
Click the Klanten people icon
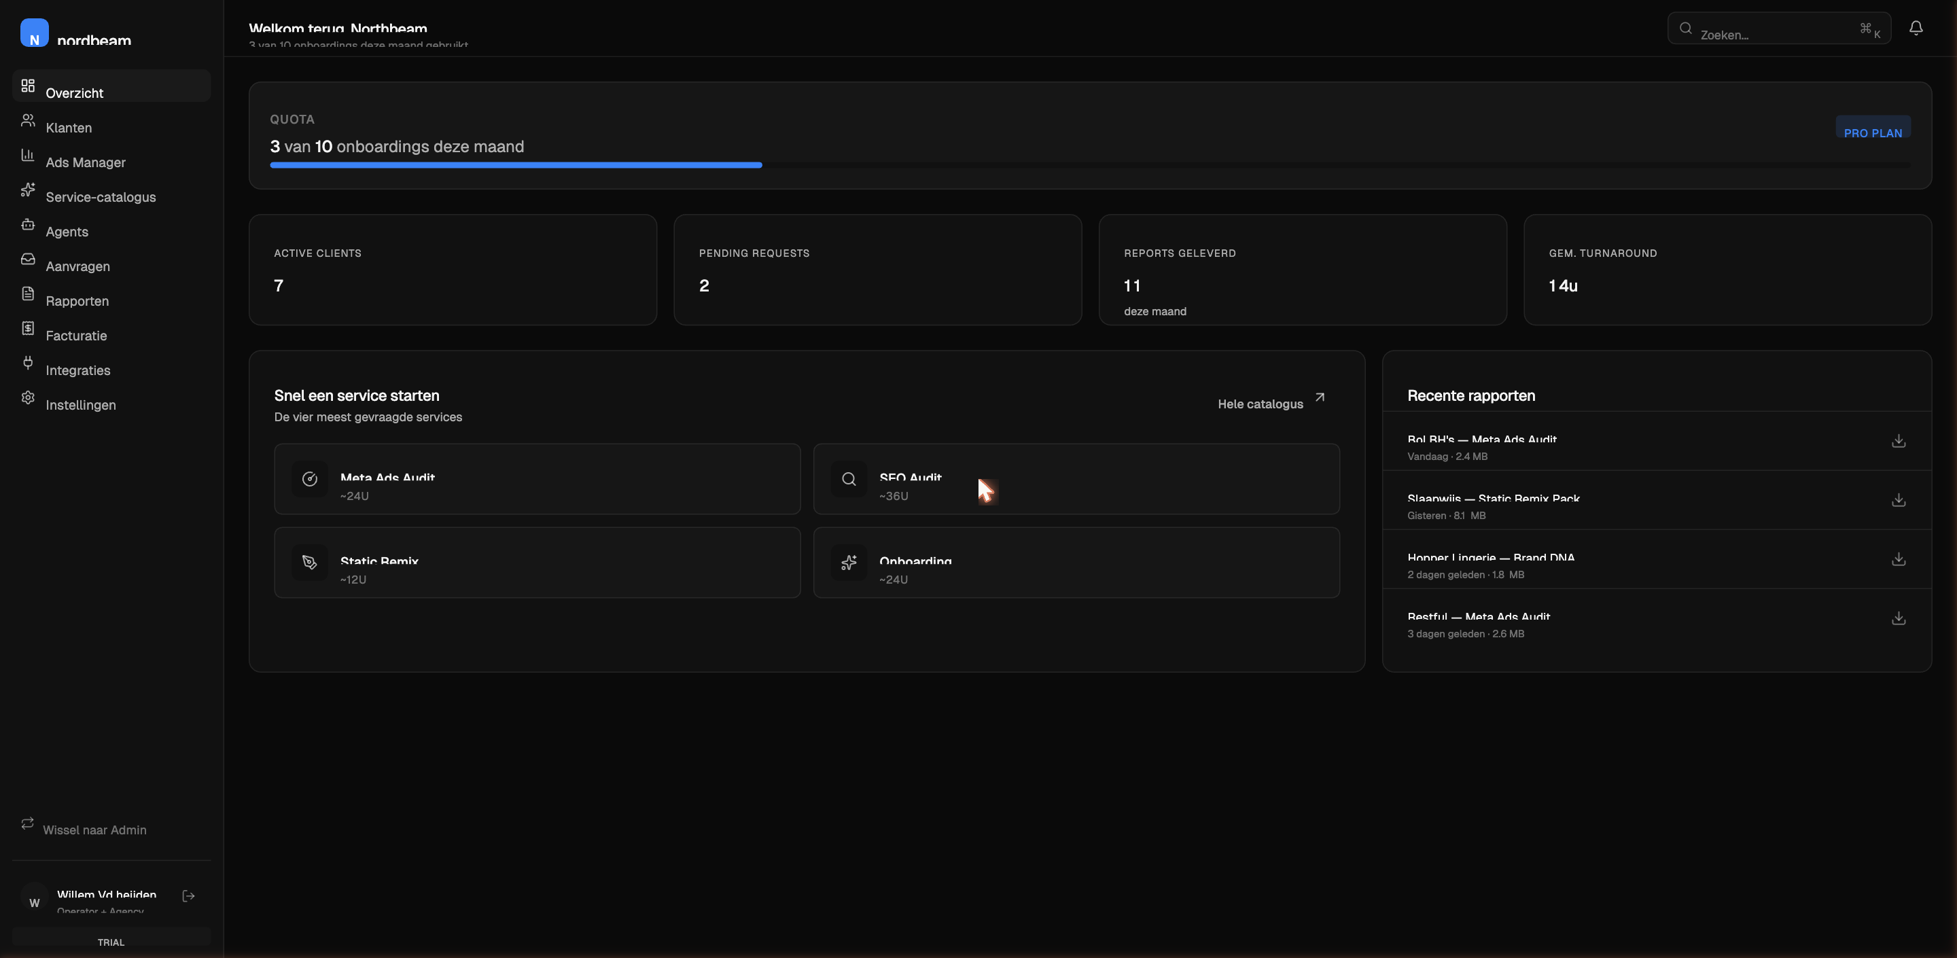tap(28, 120)
